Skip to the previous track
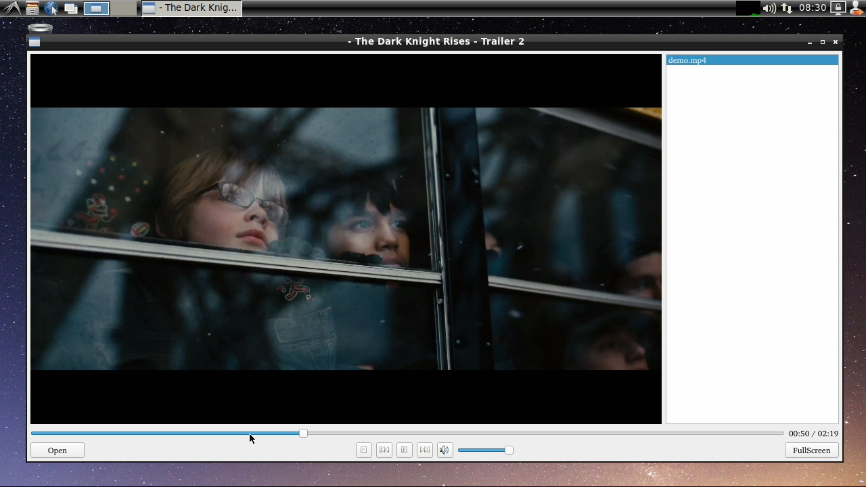Screen dimensions: 866x487 pyautogui.click(x=384, y=450)
